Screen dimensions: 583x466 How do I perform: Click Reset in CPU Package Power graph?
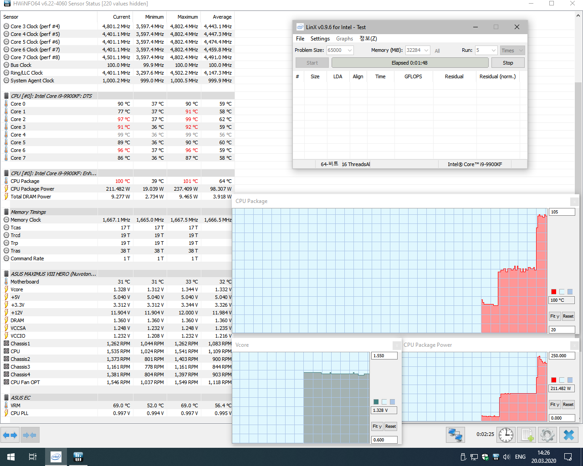coord(568,405)
